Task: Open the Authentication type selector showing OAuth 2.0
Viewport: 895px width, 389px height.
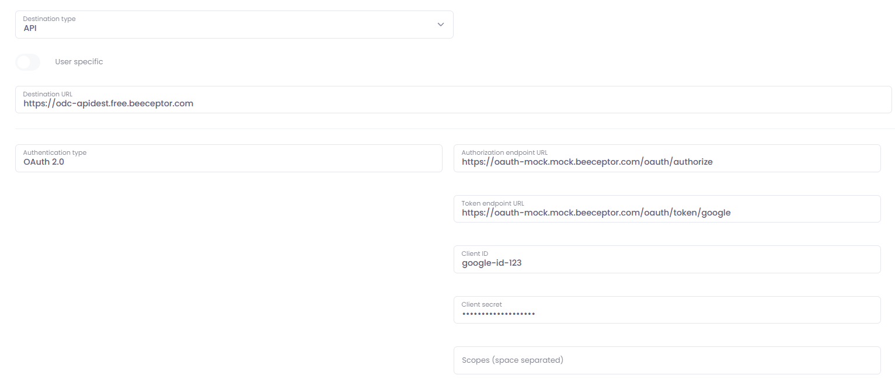Action: [228, 158]
